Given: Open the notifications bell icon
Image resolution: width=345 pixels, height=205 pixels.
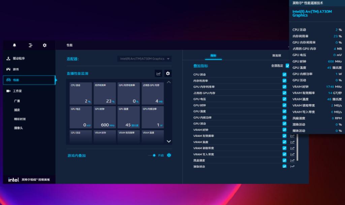Looking at the screenshot, I should click(x=14, y=45).
